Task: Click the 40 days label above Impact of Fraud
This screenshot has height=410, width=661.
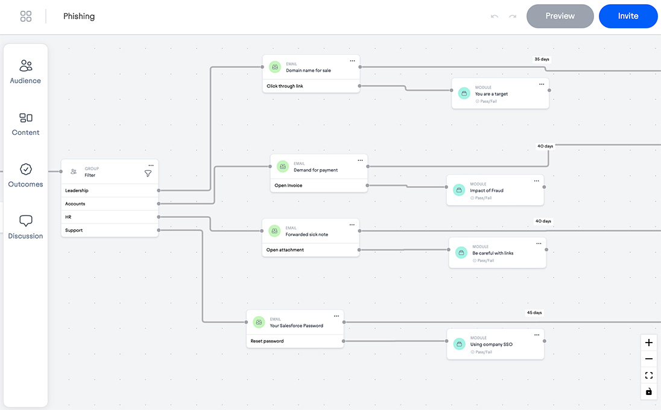Action: [x=545, y=146]
